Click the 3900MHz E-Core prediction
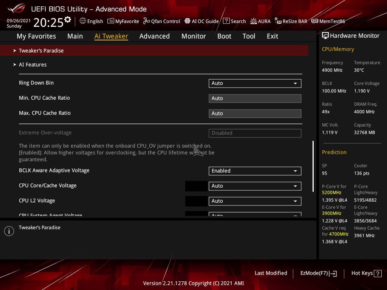Screen dimensions: 387x290 (331, 213)
